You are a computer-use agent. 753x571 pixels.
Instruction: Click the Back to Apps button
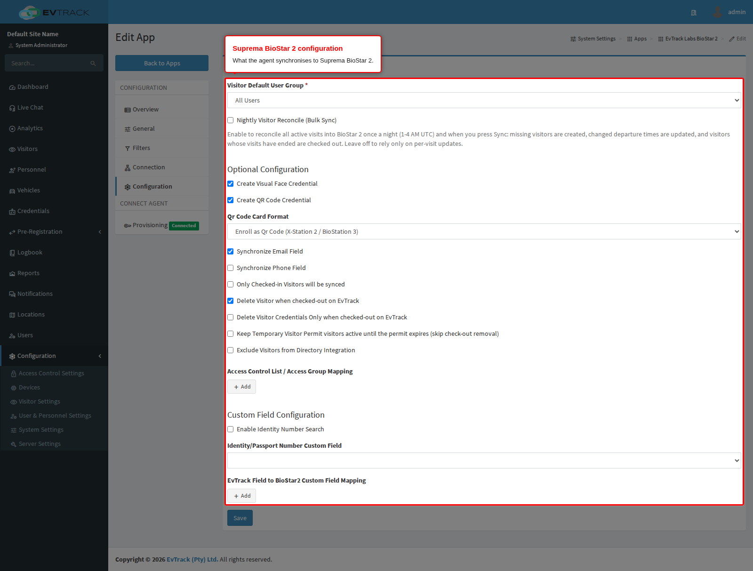[162, 63]
